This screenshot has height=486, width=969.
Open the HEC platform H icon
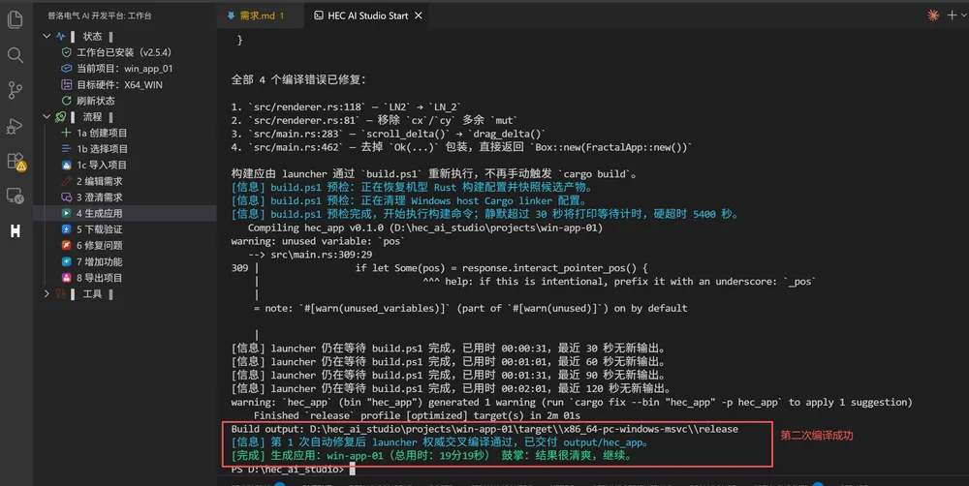tap(15, 231)
